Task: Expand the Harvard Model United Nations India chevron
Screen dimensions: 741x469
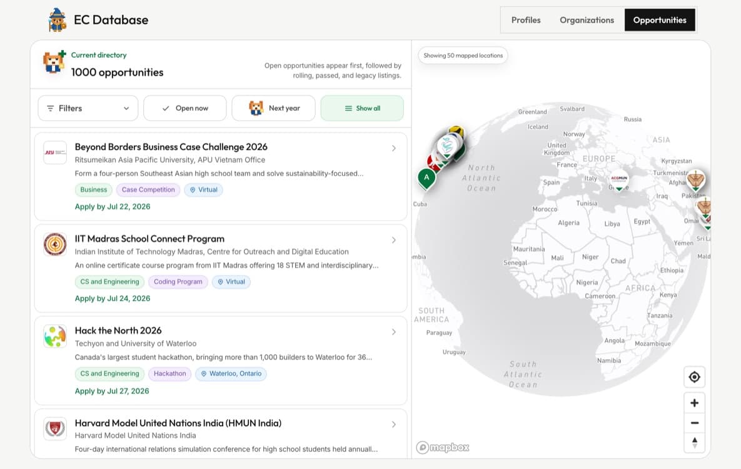Action: pyautogui.click(x=394, y=425)
